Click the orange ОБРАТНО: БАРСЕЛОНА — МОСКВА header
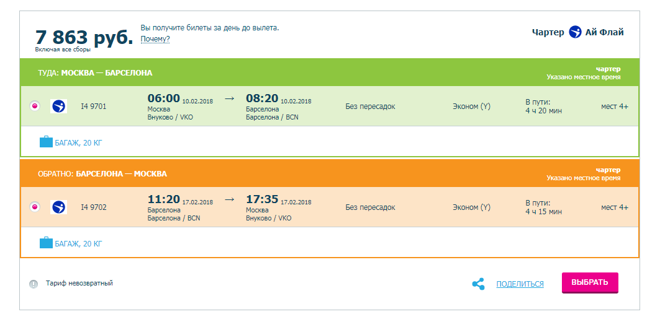660x322 pixels. point(330,173)
